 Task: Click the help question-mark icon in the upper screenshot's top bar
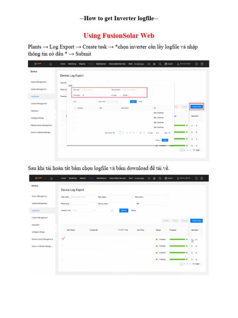[x=202, y=64]
